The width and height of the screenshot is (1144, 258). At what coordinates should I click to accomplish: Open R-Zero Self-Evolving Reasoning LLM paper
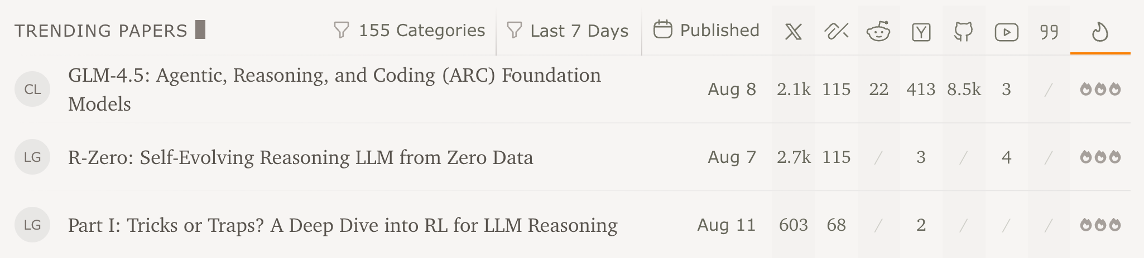300,157
